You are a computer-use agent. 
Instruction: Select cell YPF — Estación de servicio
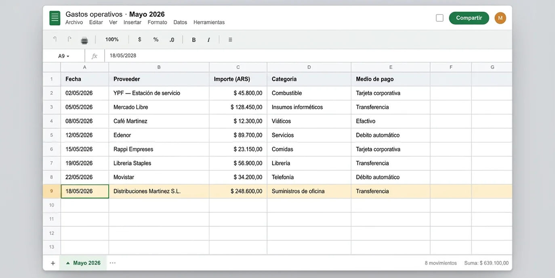[x=159, y=93]
